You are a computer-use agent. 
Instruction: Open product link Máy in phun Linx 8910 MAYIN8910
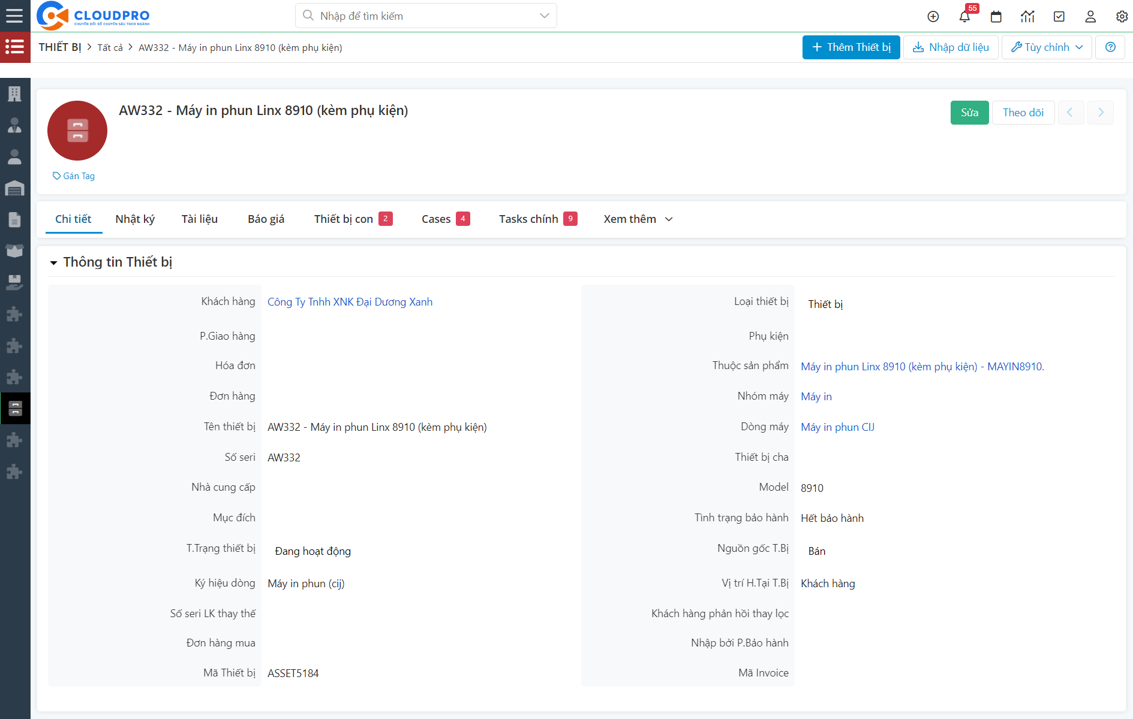coord(922,367)
